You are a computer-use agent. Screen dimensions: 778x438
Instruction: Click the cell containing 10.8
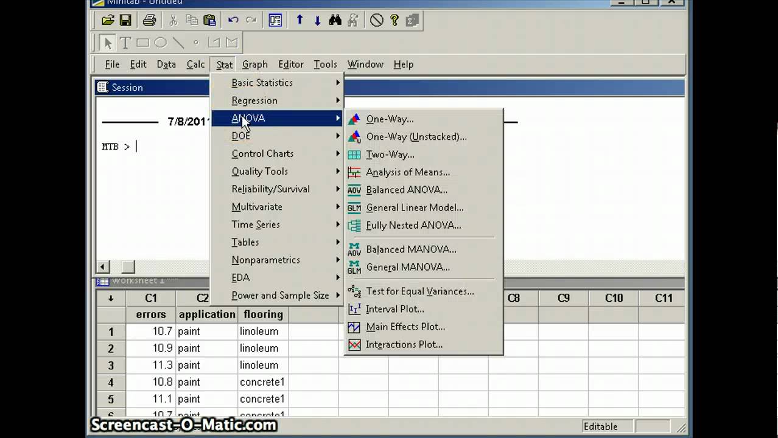click(151, 382)
